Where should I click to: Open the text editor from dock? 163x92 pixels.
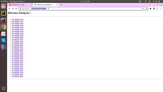pyautogui.click(x=3, y=34)
